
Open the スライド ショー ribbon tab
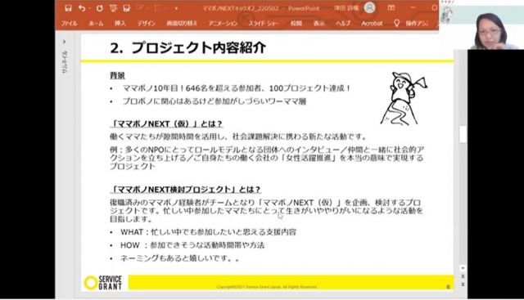click(264, 24)
